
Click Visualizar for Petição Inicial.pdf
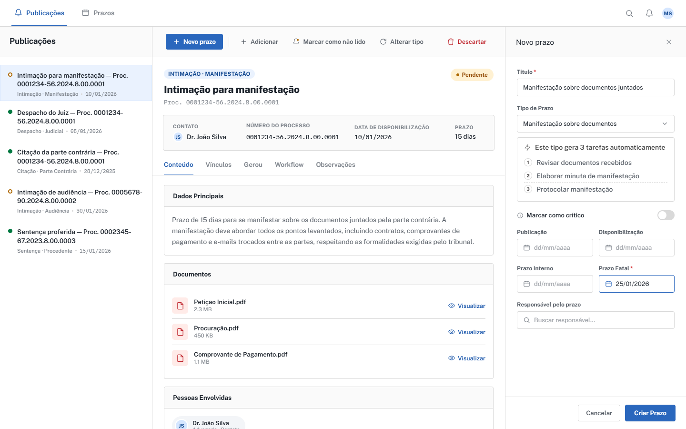click(x=467, y=306)
